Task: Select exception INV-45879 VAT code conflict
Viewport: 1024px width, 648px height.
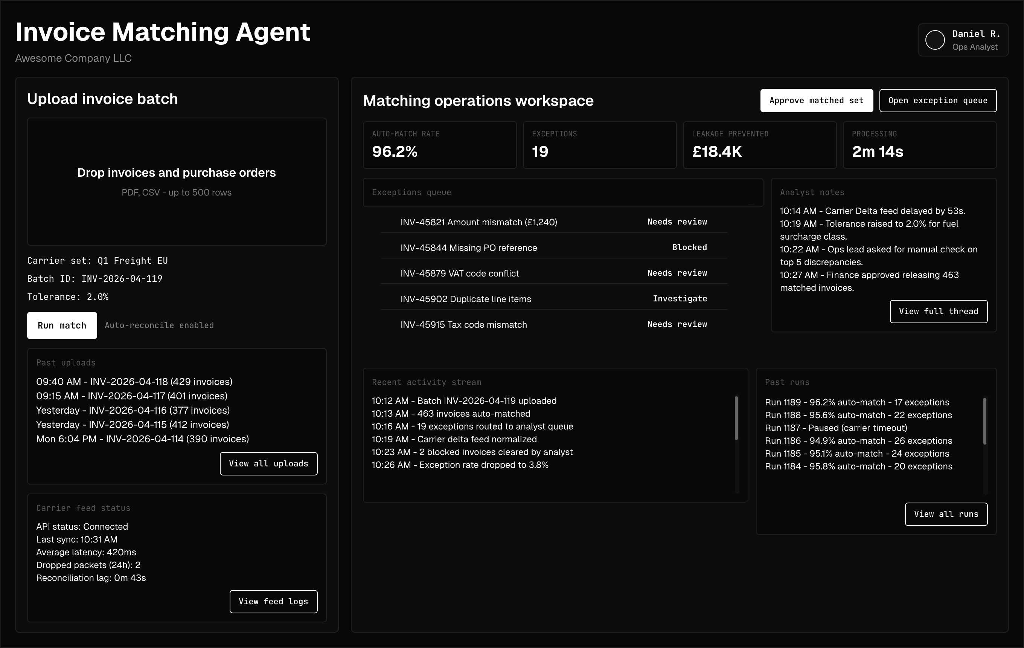Action: [459, 273]
